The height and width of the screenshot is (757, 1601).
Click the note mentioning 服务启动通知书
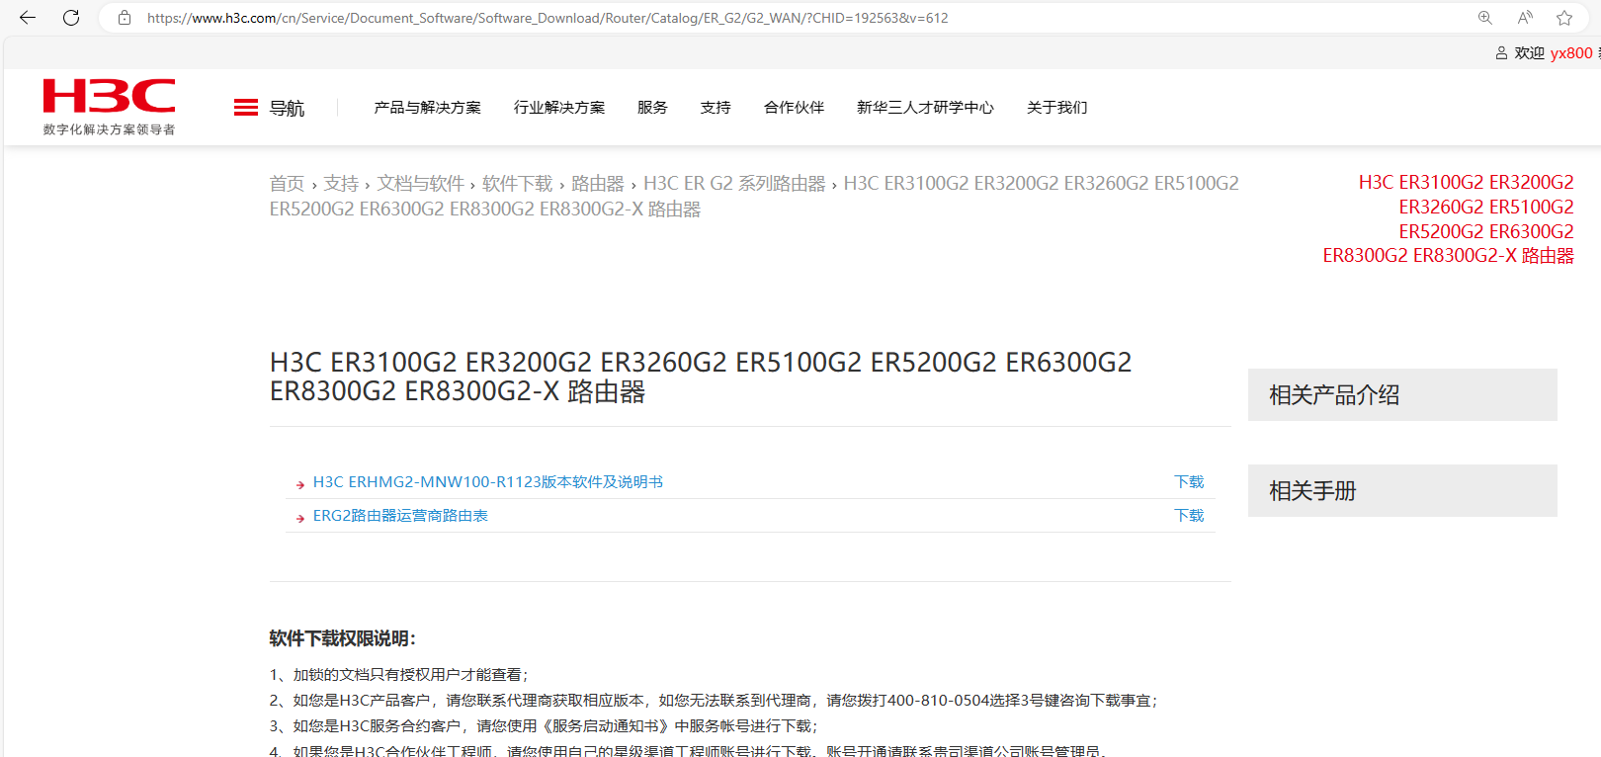pos(544,726)
